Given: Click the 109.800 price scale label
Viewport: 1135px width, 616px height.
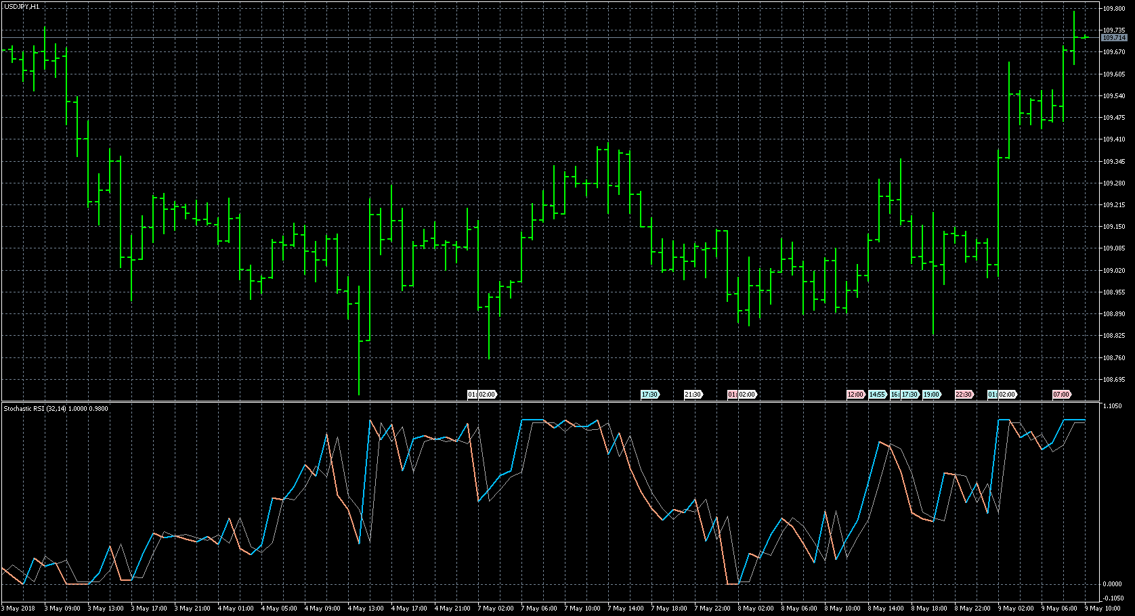Looking at the screenshot, I should pyautogui.click(x=1114, y=9).
